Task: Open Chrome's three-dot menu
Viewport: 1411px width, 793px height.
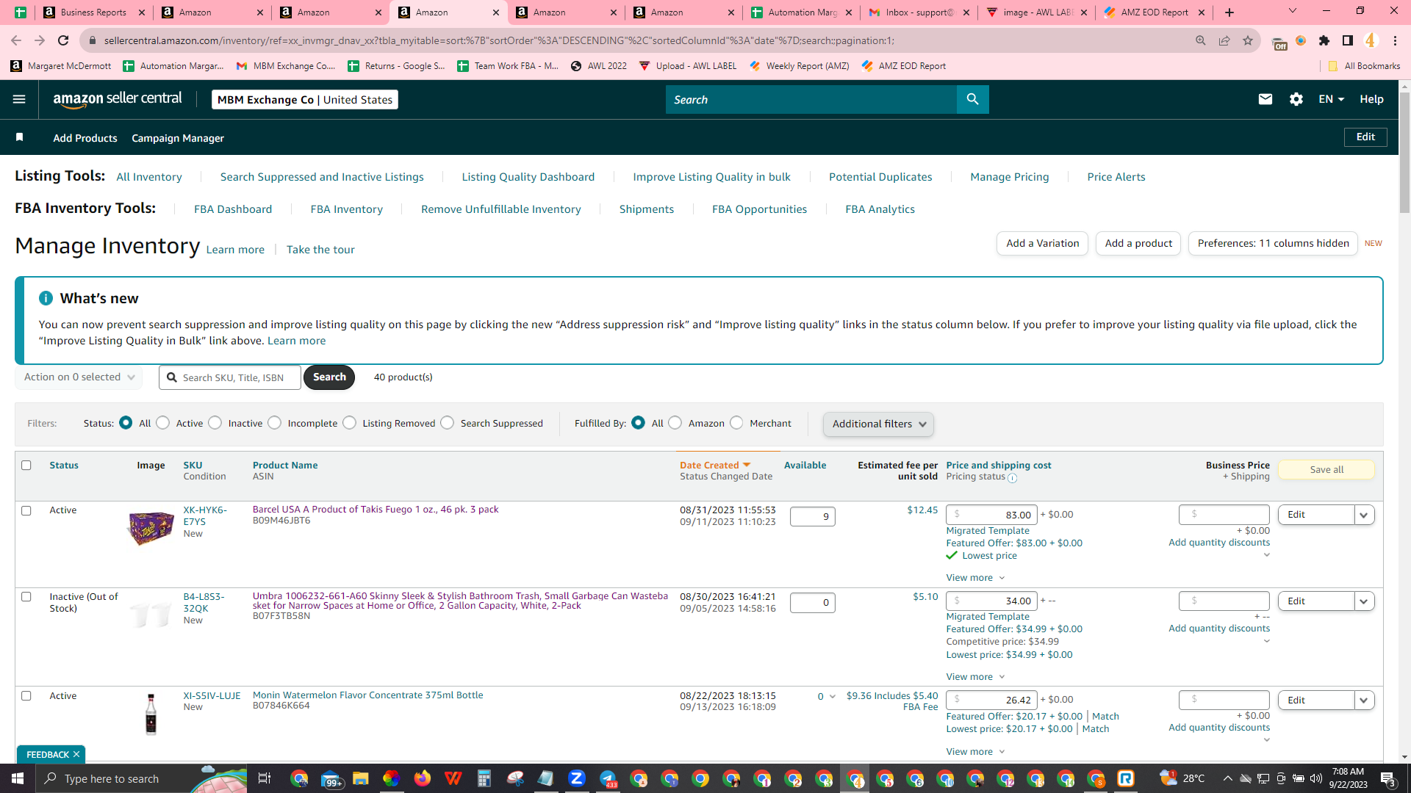Action: coord(1395,40)
